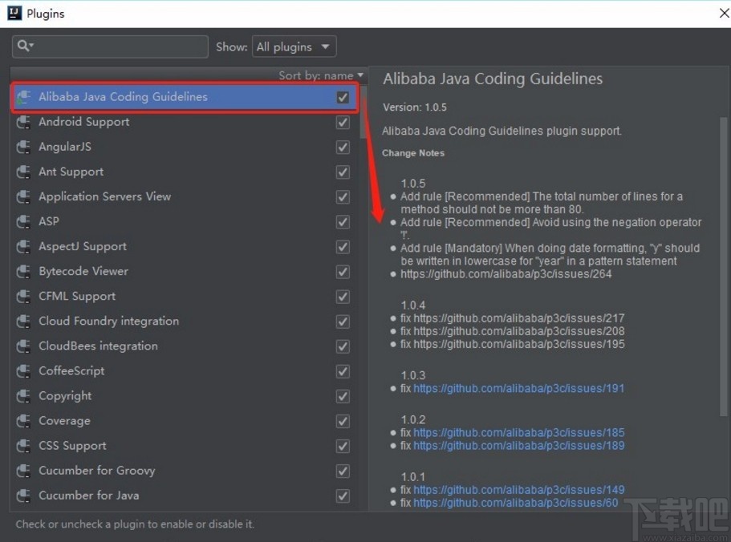Select the Application Servers View plugin entry
731x542 pixels.
(104, 196)
